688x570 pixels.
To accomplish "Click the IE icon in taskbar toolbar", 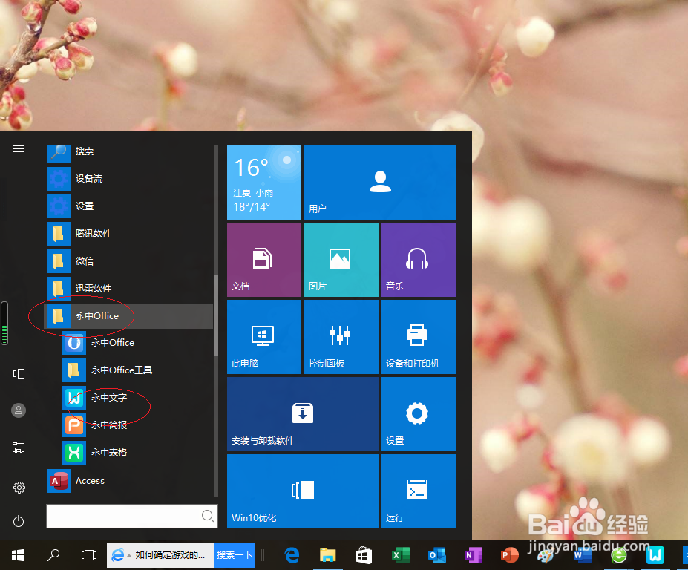I will tap(117, 555).
